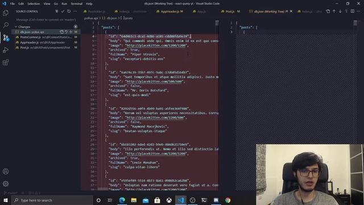Open placekitten.com/500/600 link on line 14
The width and height of the screenshot is (364, 205).
tap(155, 81)
